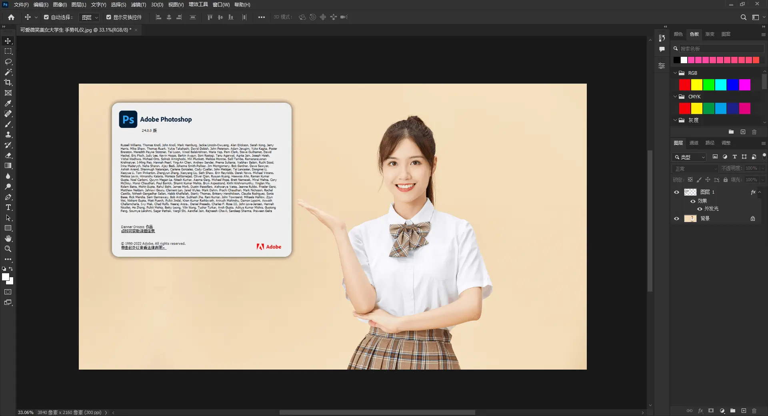Switch to the 通道 tab

694,143
